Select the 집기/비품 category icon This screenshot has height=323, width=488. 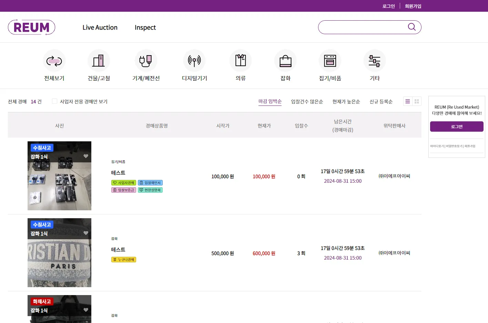(330, 61)
